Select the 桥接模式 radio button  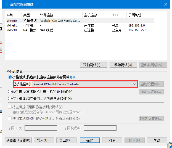tap(10, 77)
